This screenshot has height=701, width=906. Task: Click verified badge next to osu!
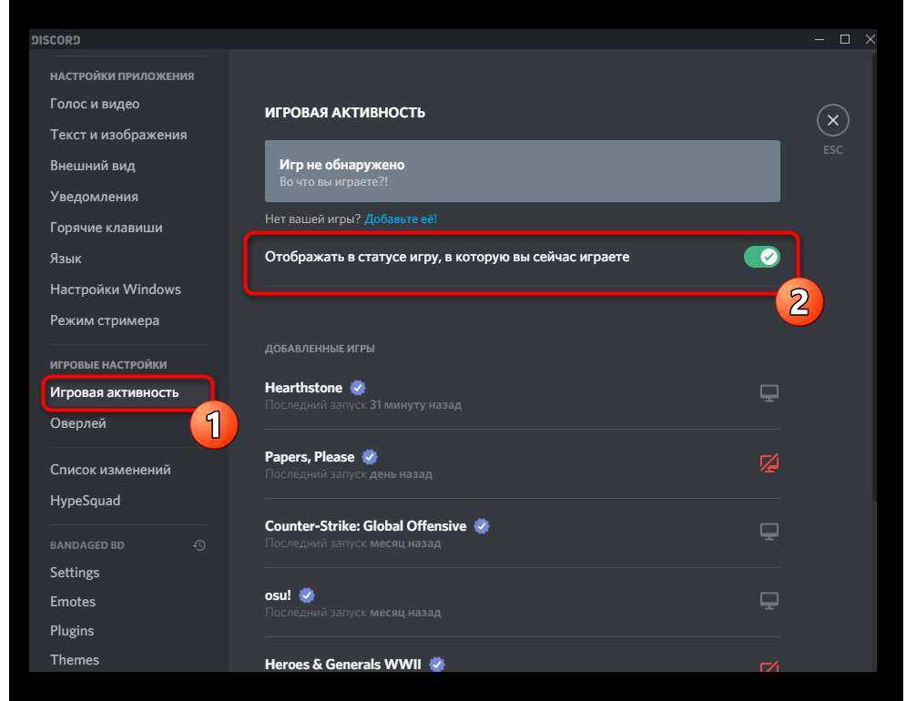[x=307, y=594]
